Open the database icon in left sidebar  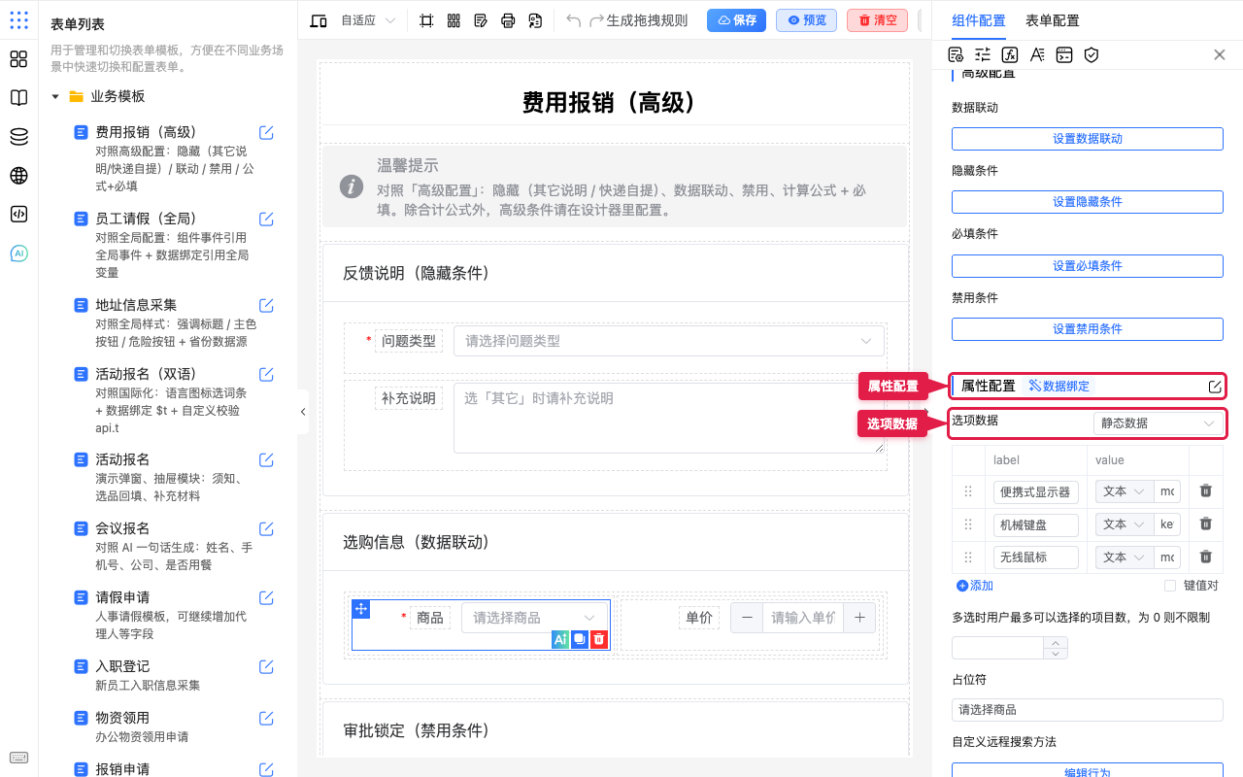pos(18,137)
